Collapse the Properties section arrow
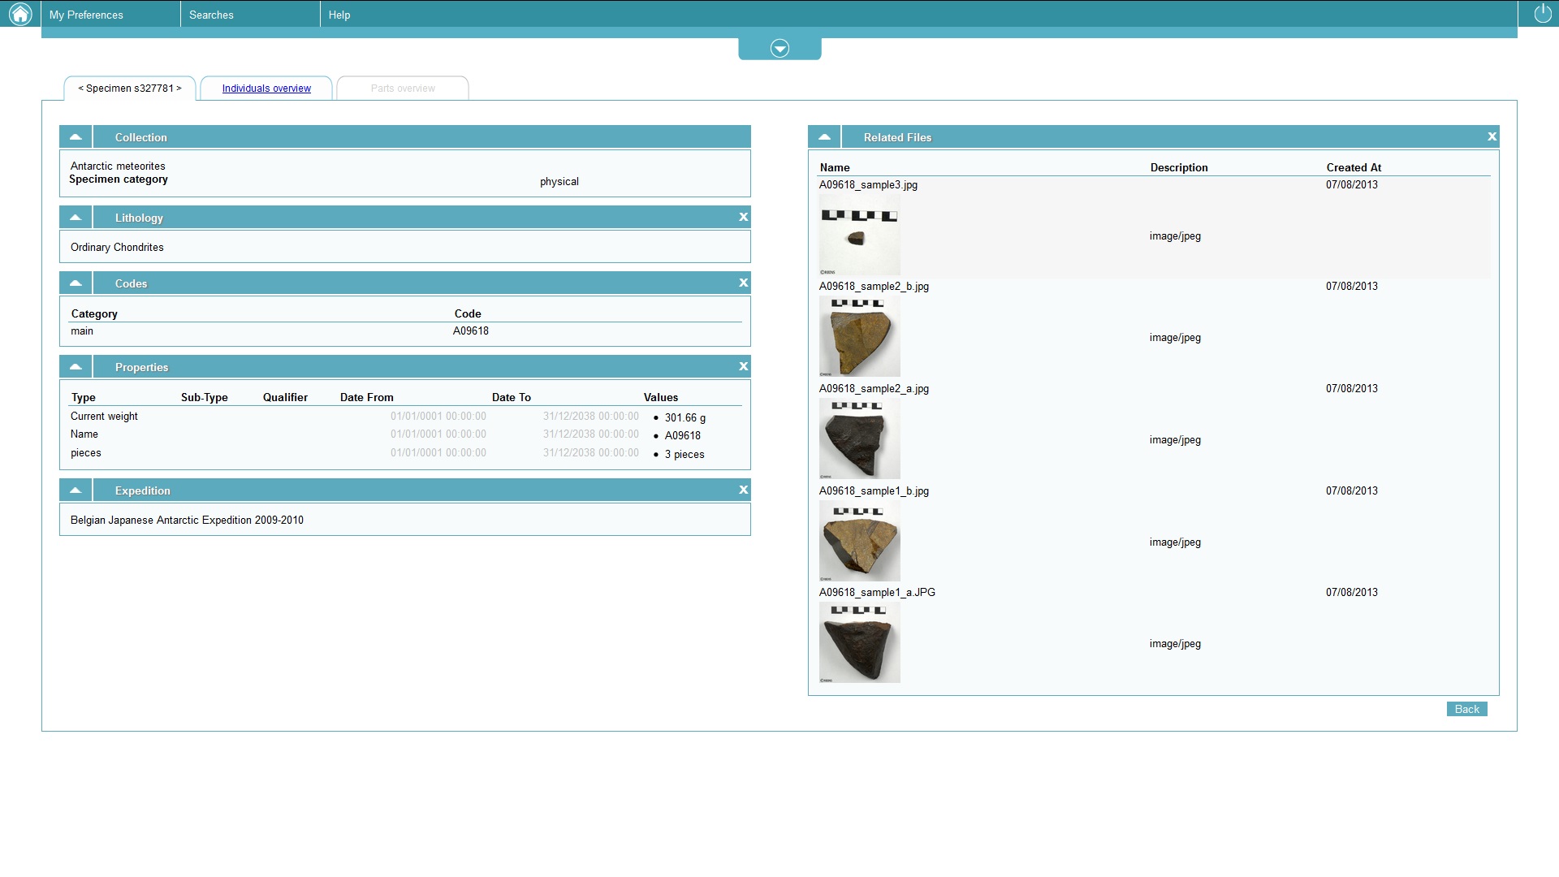 76,366
